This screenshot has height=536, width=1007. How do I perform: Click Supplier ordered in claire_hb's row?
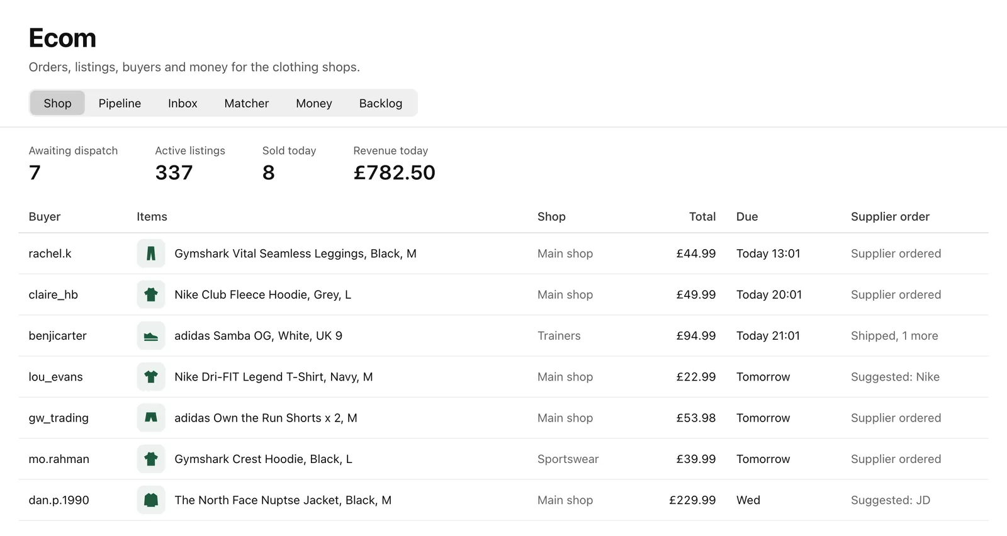(896, 294)
